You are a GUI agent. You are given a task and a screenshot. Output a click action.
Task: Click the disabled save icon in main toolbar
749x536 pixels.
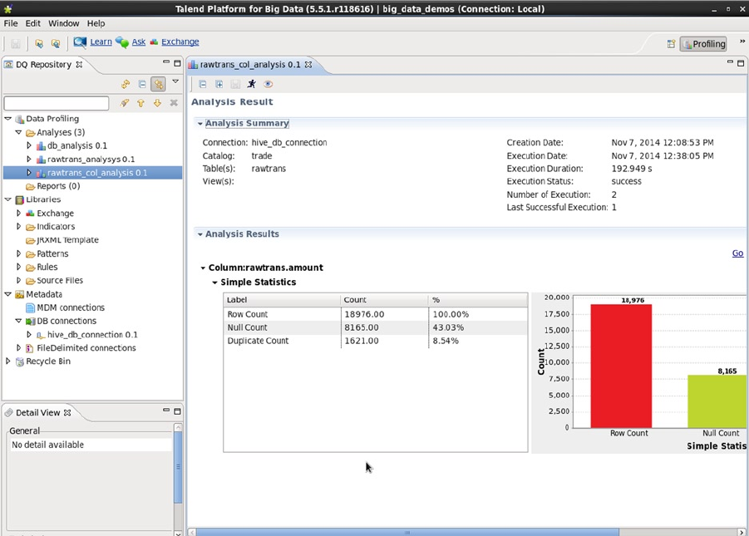tap(15, 43)
